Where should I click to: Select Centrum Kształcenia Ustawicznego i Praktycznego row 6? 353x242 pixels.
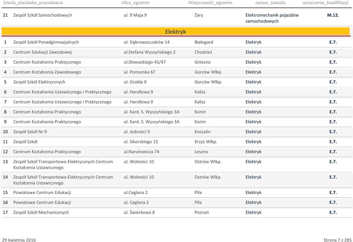coord(62,92)
